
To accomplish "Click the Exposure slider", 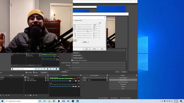I will (85, 29).
